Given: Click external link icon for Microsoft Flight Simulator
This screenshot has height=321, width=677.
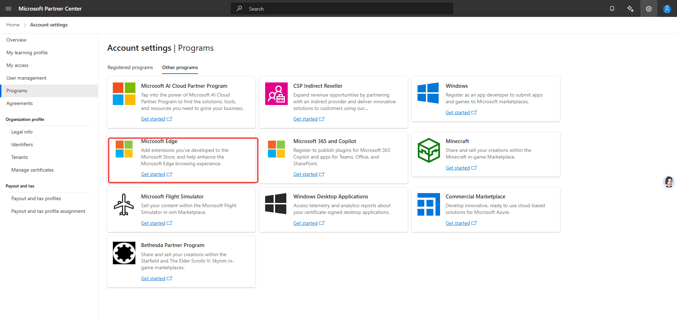Looking at the screenshot, I should (169, 223).
